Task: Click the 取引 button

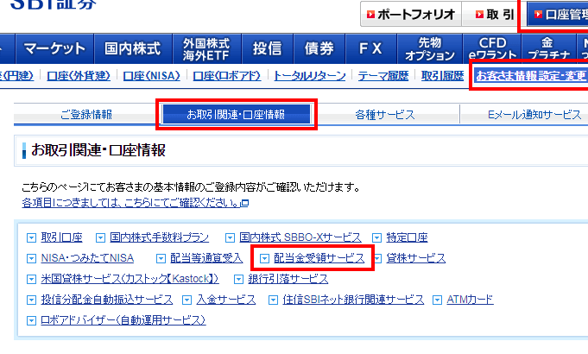Action: [x=494, y=15]
